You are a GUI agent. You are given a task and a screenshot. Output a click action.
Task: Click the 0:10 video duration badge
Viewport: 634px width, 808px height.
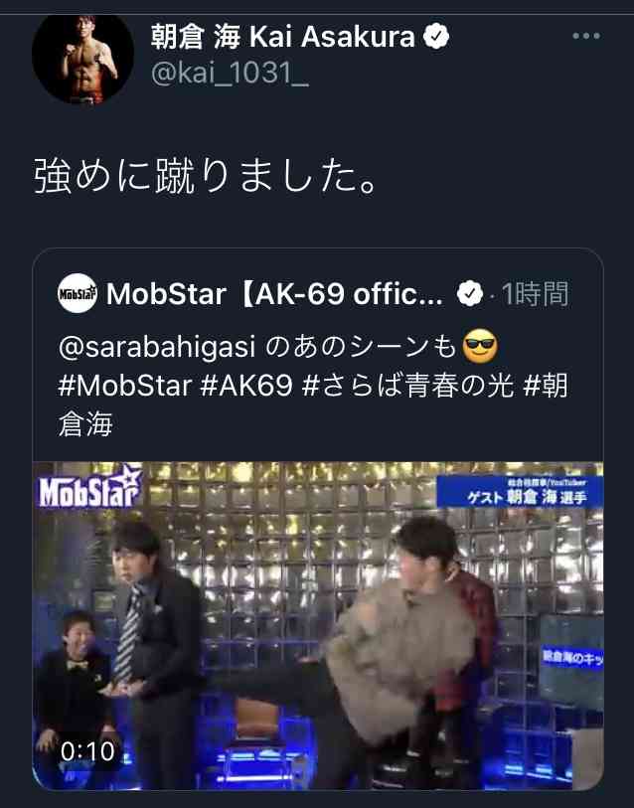click(87, 751)
